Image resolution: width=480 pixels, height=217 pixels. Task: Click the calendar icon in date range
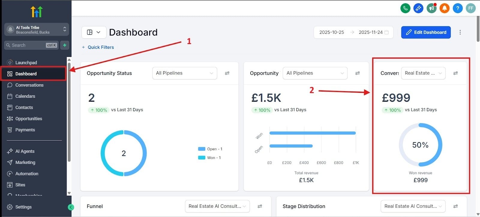click(x=386, y=32)
